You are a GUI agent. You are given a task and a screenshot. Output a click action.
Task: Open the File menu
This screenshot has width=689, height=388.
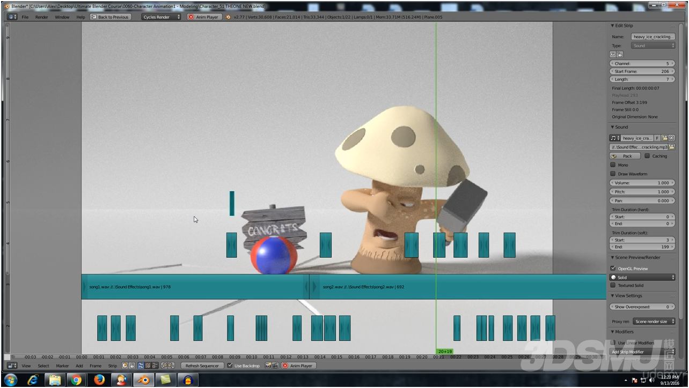pyautogui.click(x=25, y=17)
